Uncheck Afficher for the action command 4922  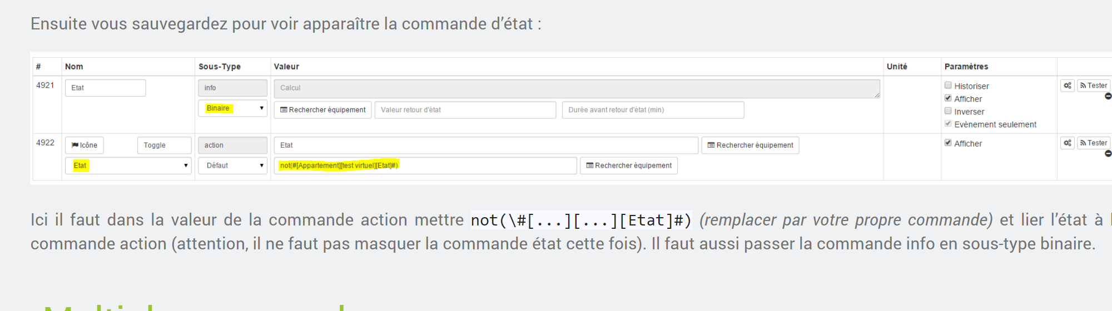coord(948,143)
